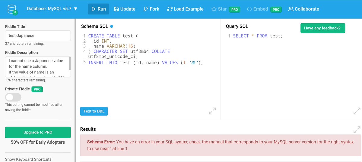
Task: Click the Upgrade to PRO button
Action: 38,132
